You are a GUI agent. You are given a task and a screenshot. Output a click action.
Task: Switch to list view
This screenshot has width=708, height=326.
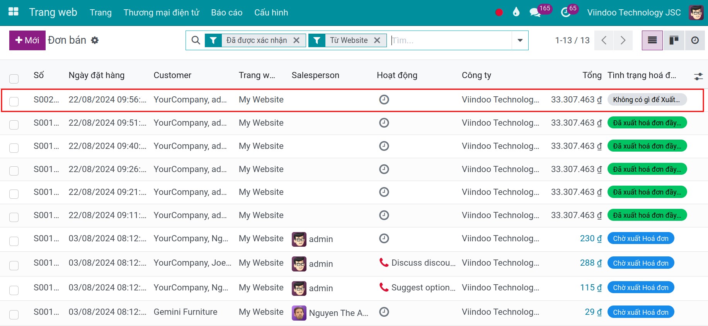(652, 40)
